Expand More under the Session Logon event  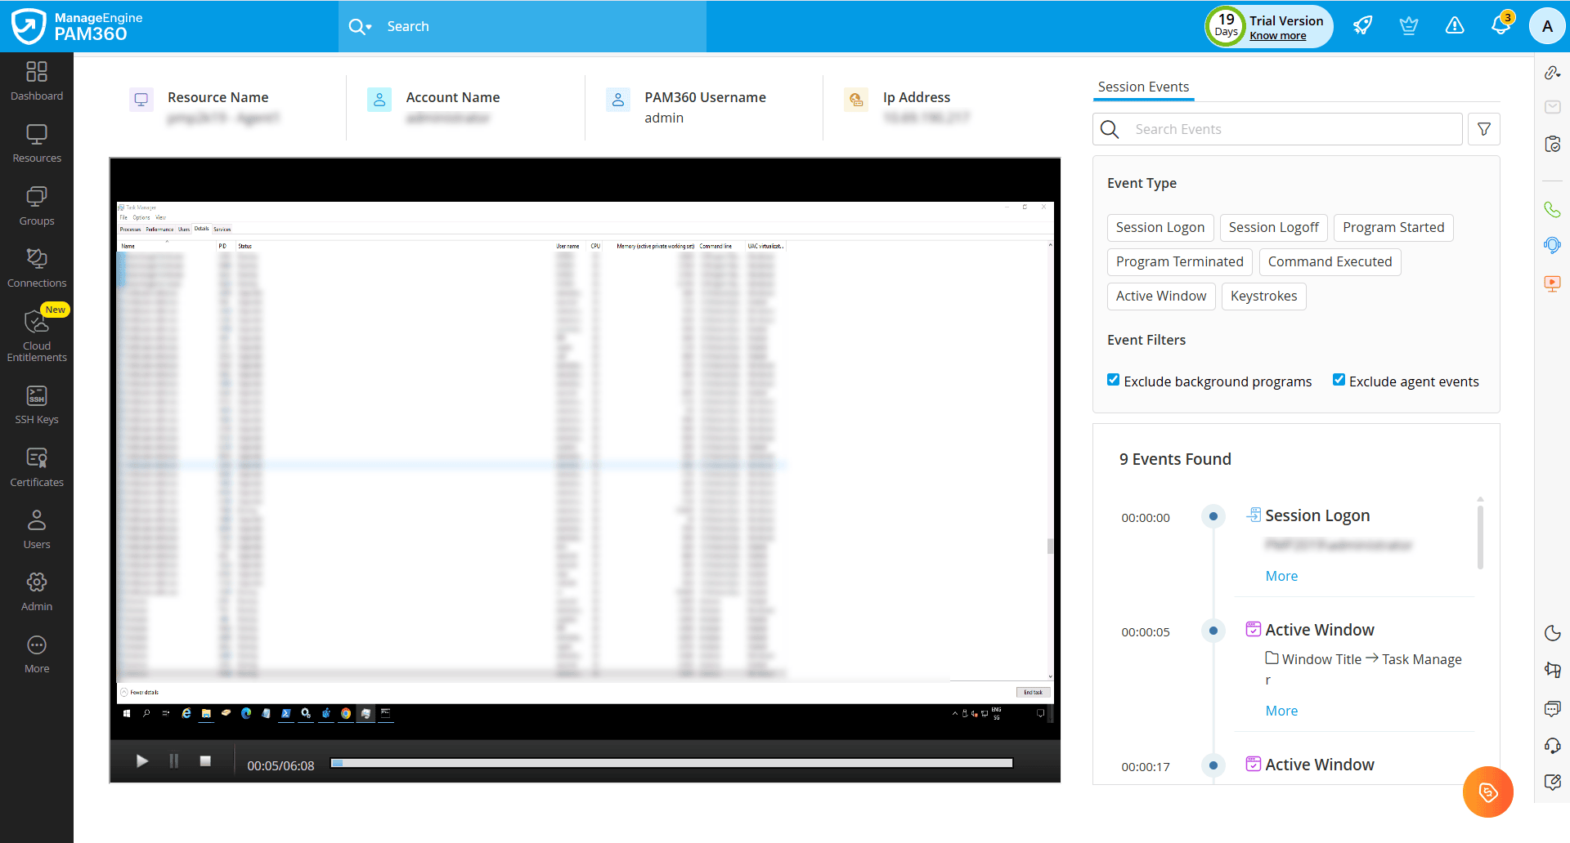click(x=1281, y=575)
